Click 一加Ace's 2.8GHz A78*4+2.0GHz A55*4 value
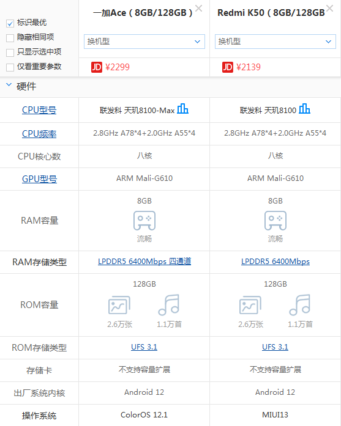341x426 pixels. tap(144, 133)
